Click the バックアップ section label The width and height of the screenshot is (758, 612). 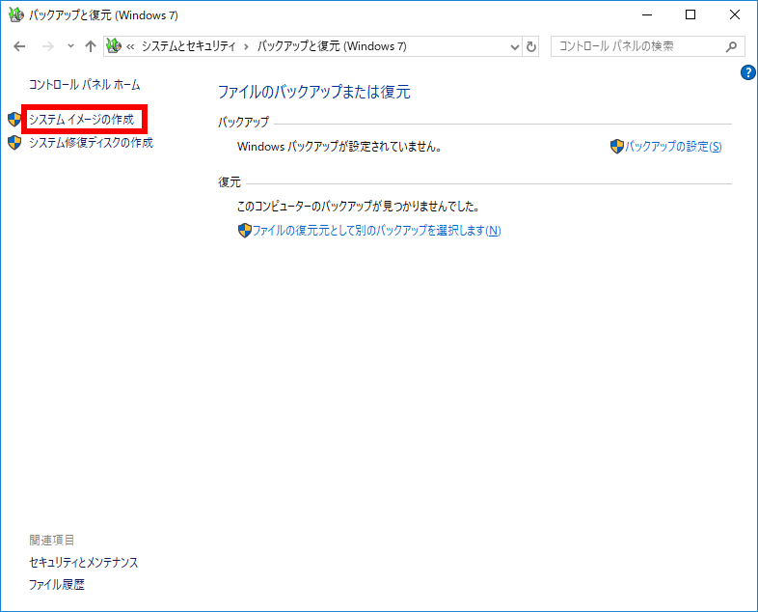(x=243, y=122)
